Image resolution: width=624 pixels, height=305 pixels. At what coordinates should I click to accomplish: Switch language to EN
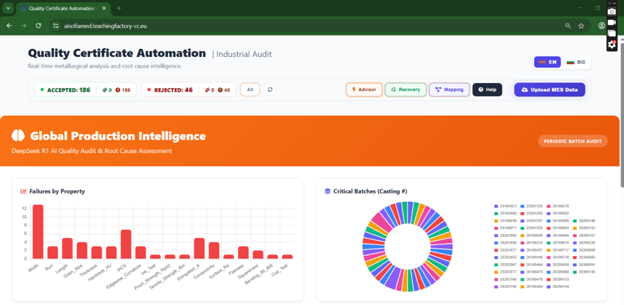548,63
